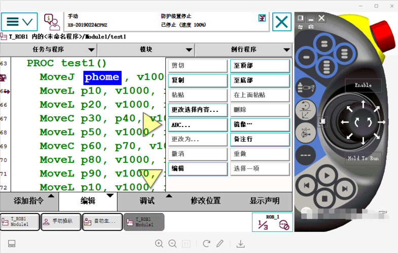Viewport: 398px width, 253px height.
Task: Click 显示声明 show declaration
Action: (x=264, y=201)
